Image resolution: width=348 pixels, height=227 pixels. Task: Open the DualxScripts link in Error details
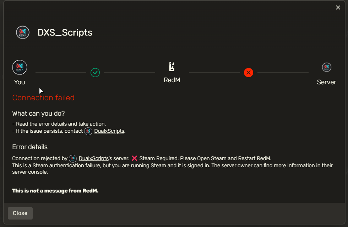tap(93, 158)
